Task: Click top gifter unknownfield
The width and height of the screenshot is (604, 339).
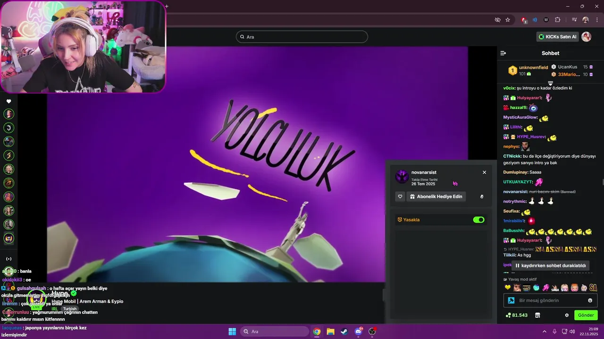Action: [533, 67]
